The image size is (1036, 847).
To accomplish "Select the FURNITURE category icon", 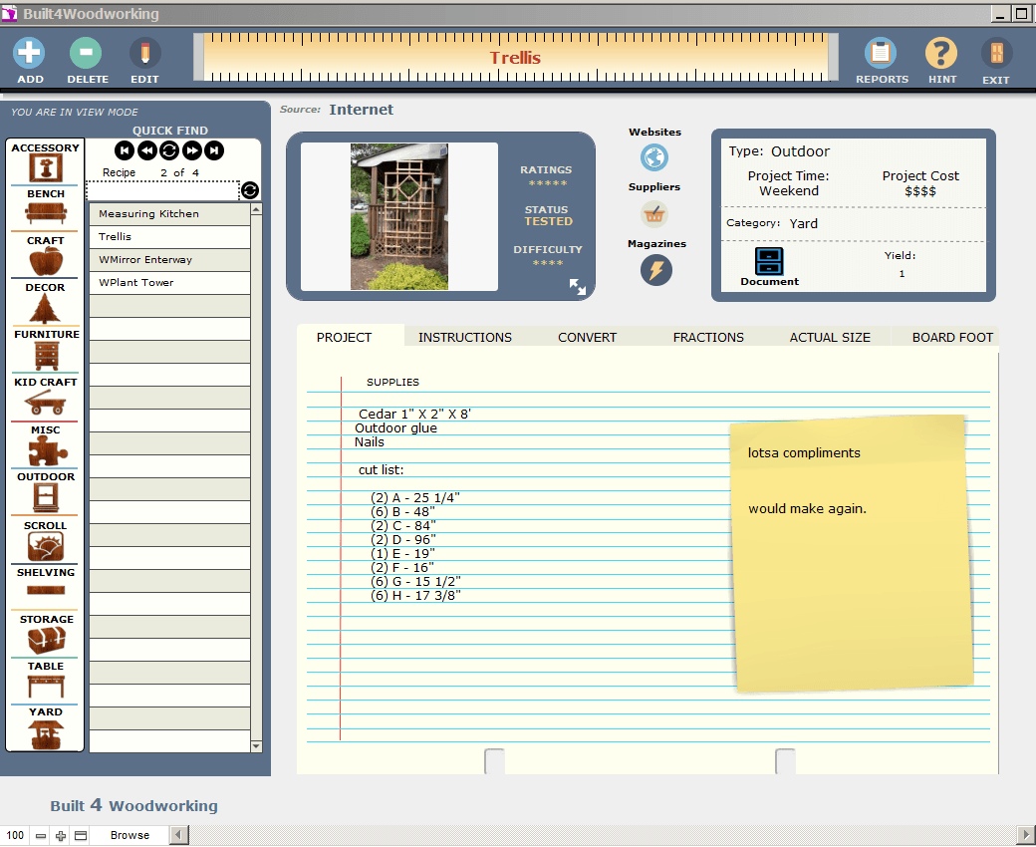I will click(x=46, y=355).
